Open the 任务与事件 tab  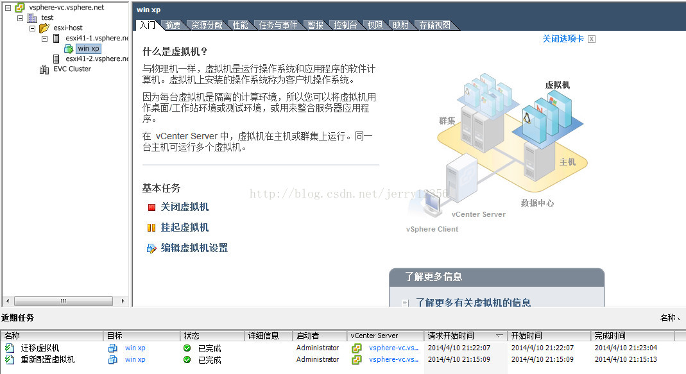click(278, 26)
